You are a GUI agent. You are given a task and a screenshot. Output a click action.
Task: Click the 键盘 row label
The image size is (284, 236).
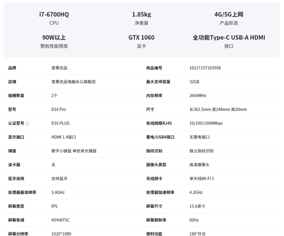pos(12,151)
